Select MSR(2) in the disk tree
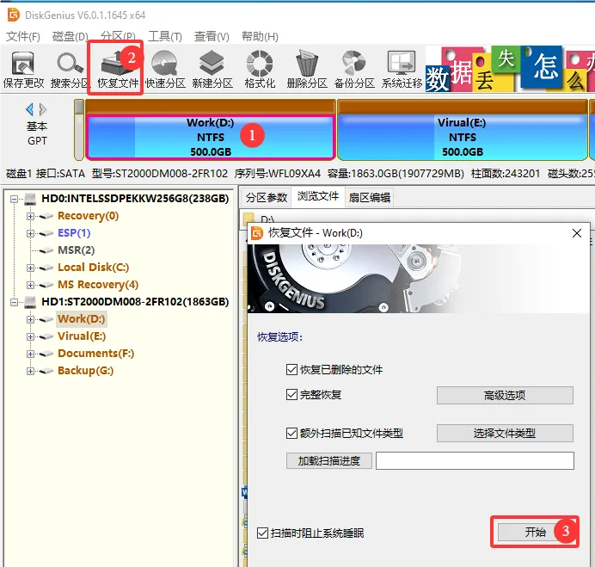Image resolution: width=595 pixels, height=567 pixels. (x=76, y=250)
